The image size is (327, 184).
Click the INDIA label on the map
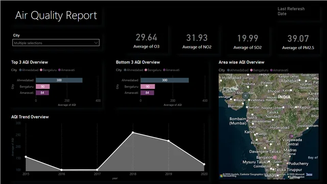point(284,97)
